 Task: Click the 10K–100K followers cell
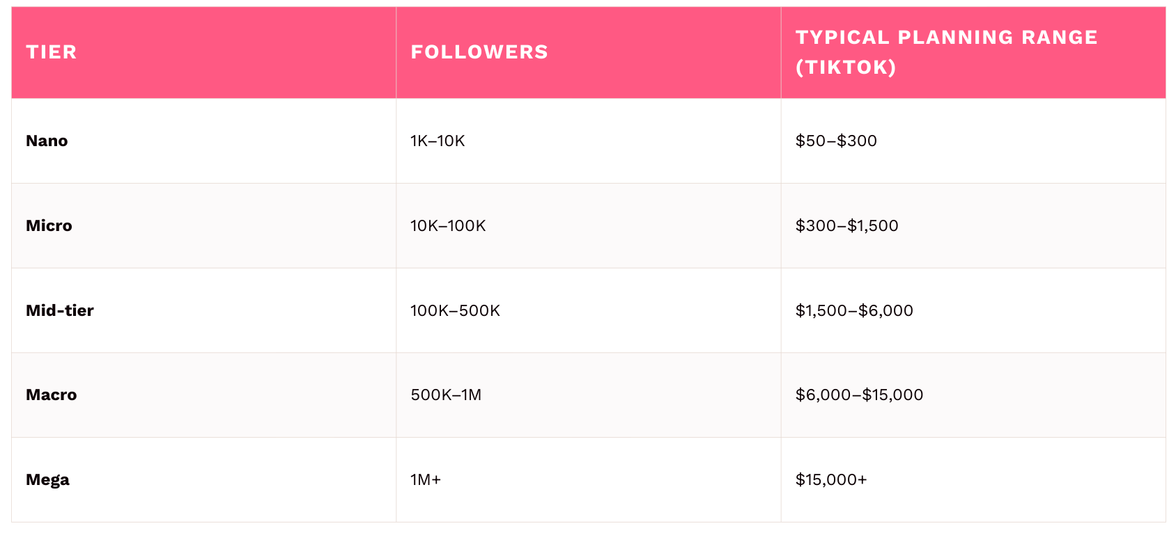click(x=448, y=225)
